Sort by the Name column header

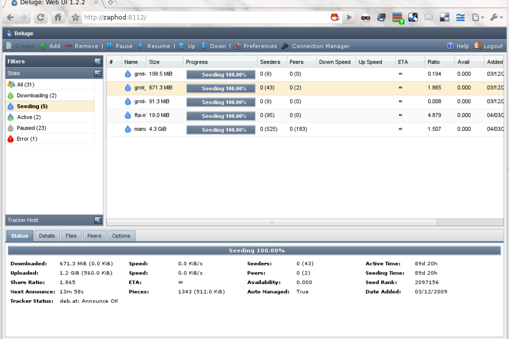coord(134,62)
